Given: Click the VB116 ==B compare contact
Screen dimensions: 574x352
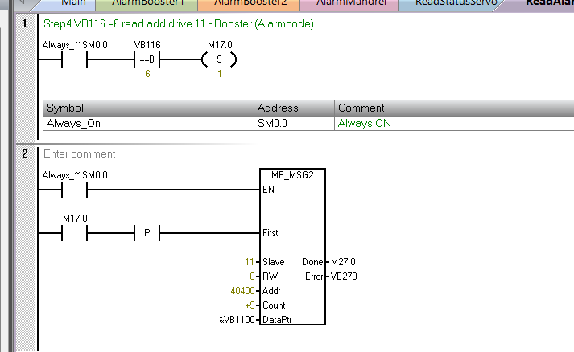Looking at the screenshot, I should 148,60.
